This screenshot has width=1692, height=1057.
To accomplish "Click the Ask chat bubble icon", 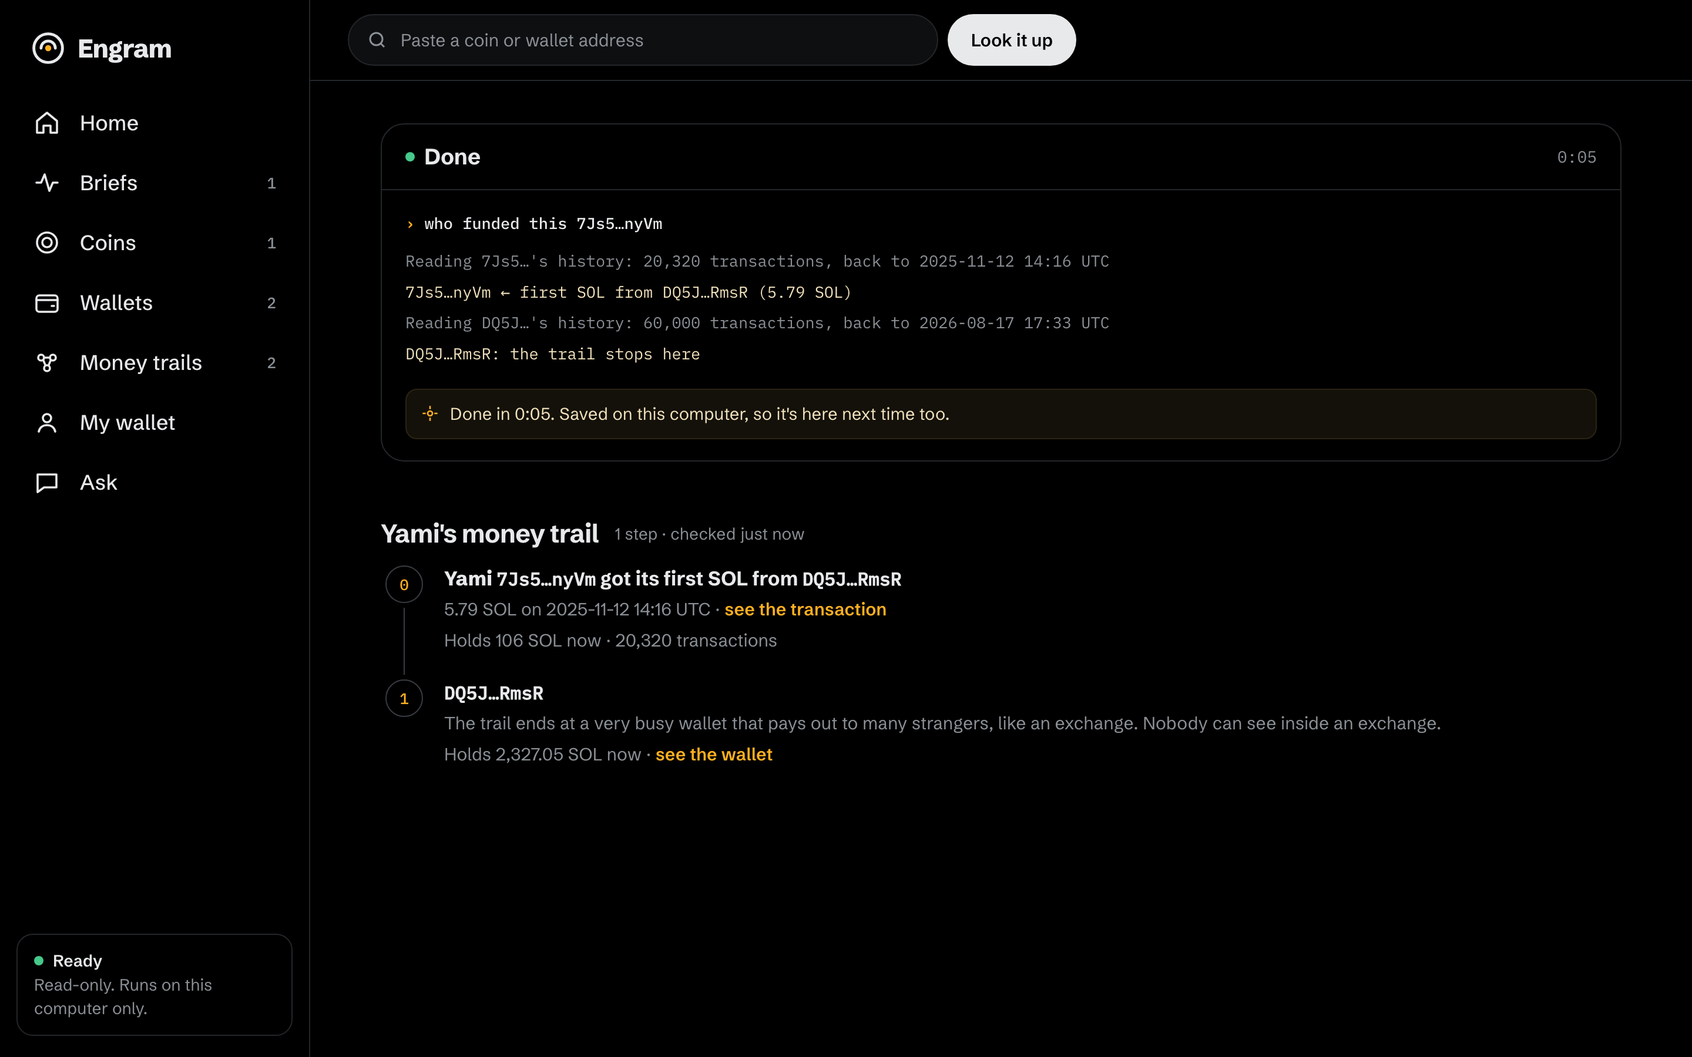I will [47, 483].
